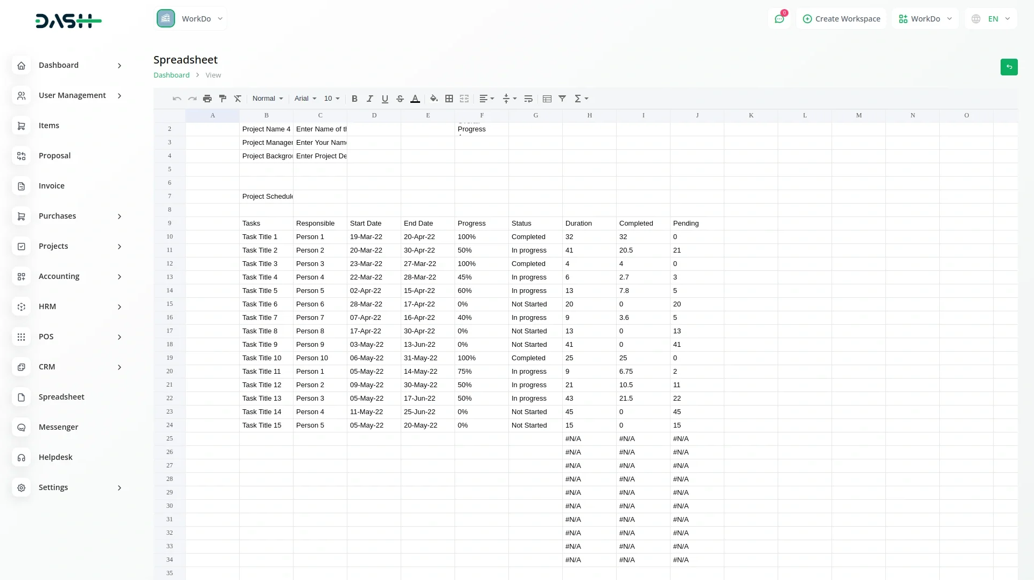Open the messages chat icon
The height and width of the screenshot is (580, 1034).
[x=779, y=19]
